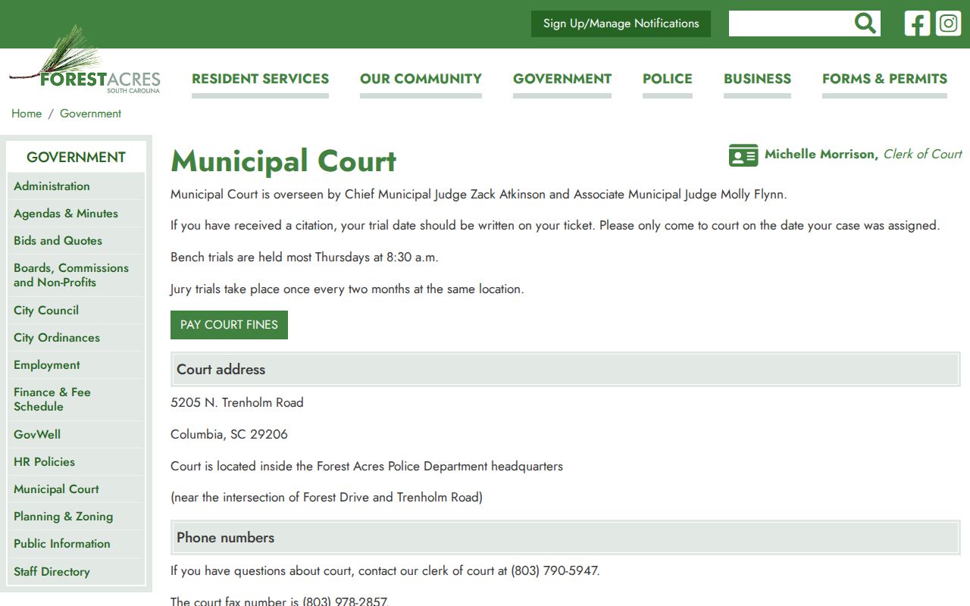
Task: Click the contact card icon beside Michelle Morrison
Action: pyautogui.click(x=743, y=155)
